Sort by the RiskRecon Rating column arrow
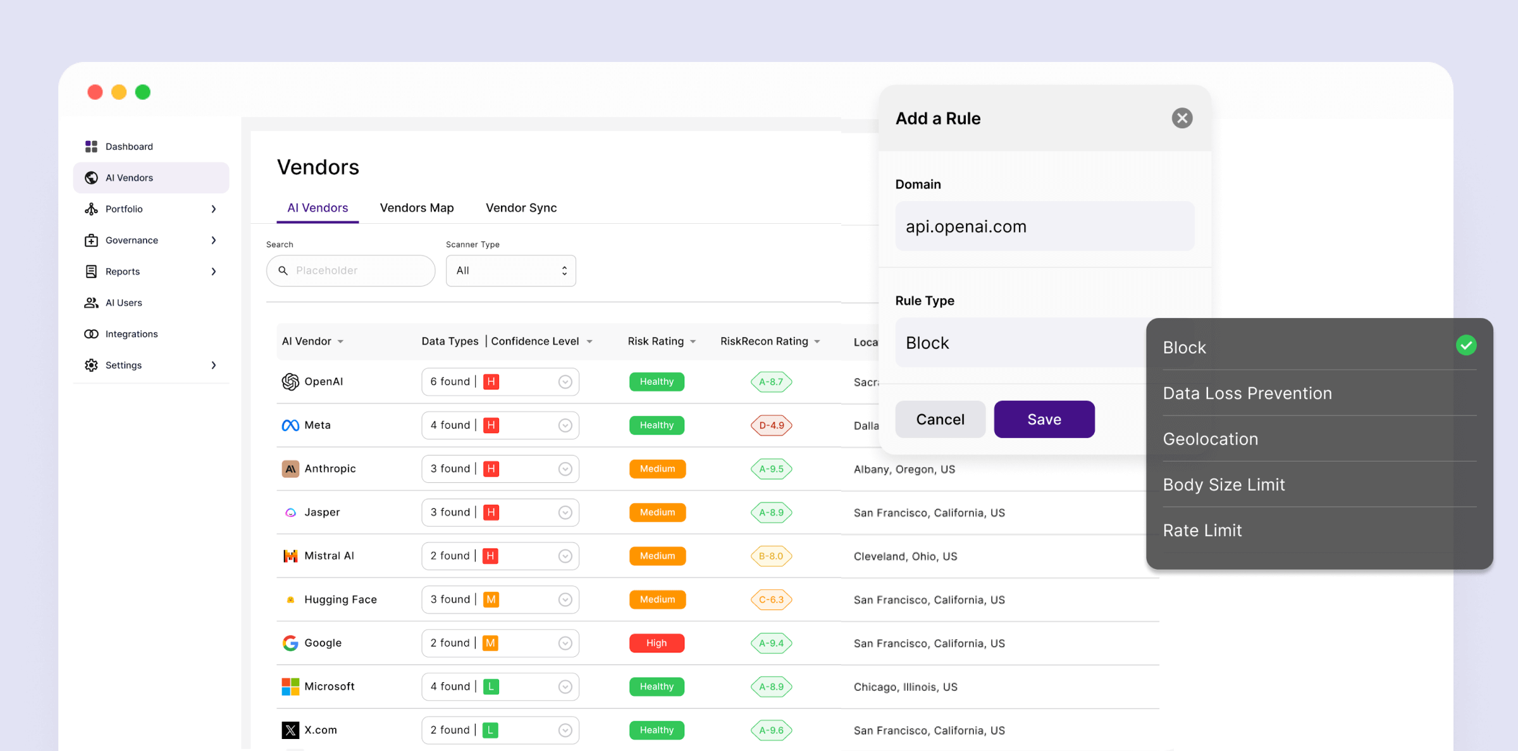1518x751 pixels. [817, 342]
